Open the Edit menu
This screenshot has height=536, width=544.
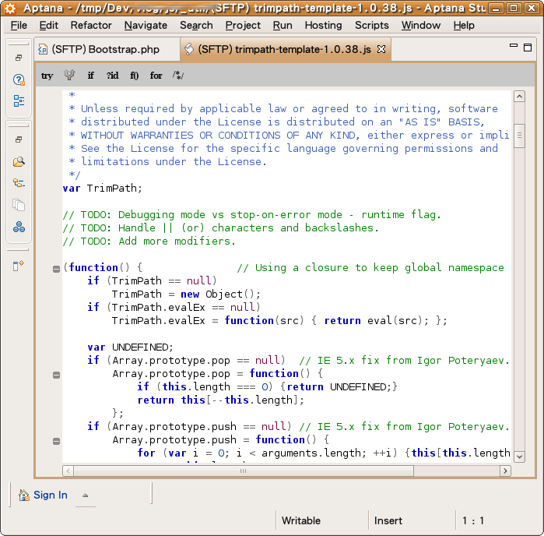point(48,26)
